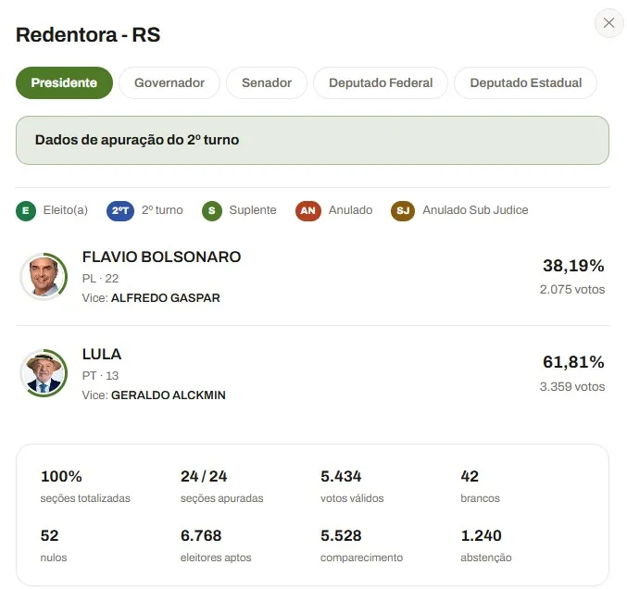627x589 pixels.
Task: Click Flavio Bolsonaro's candidate photo
Action: (x=44, y=276)
